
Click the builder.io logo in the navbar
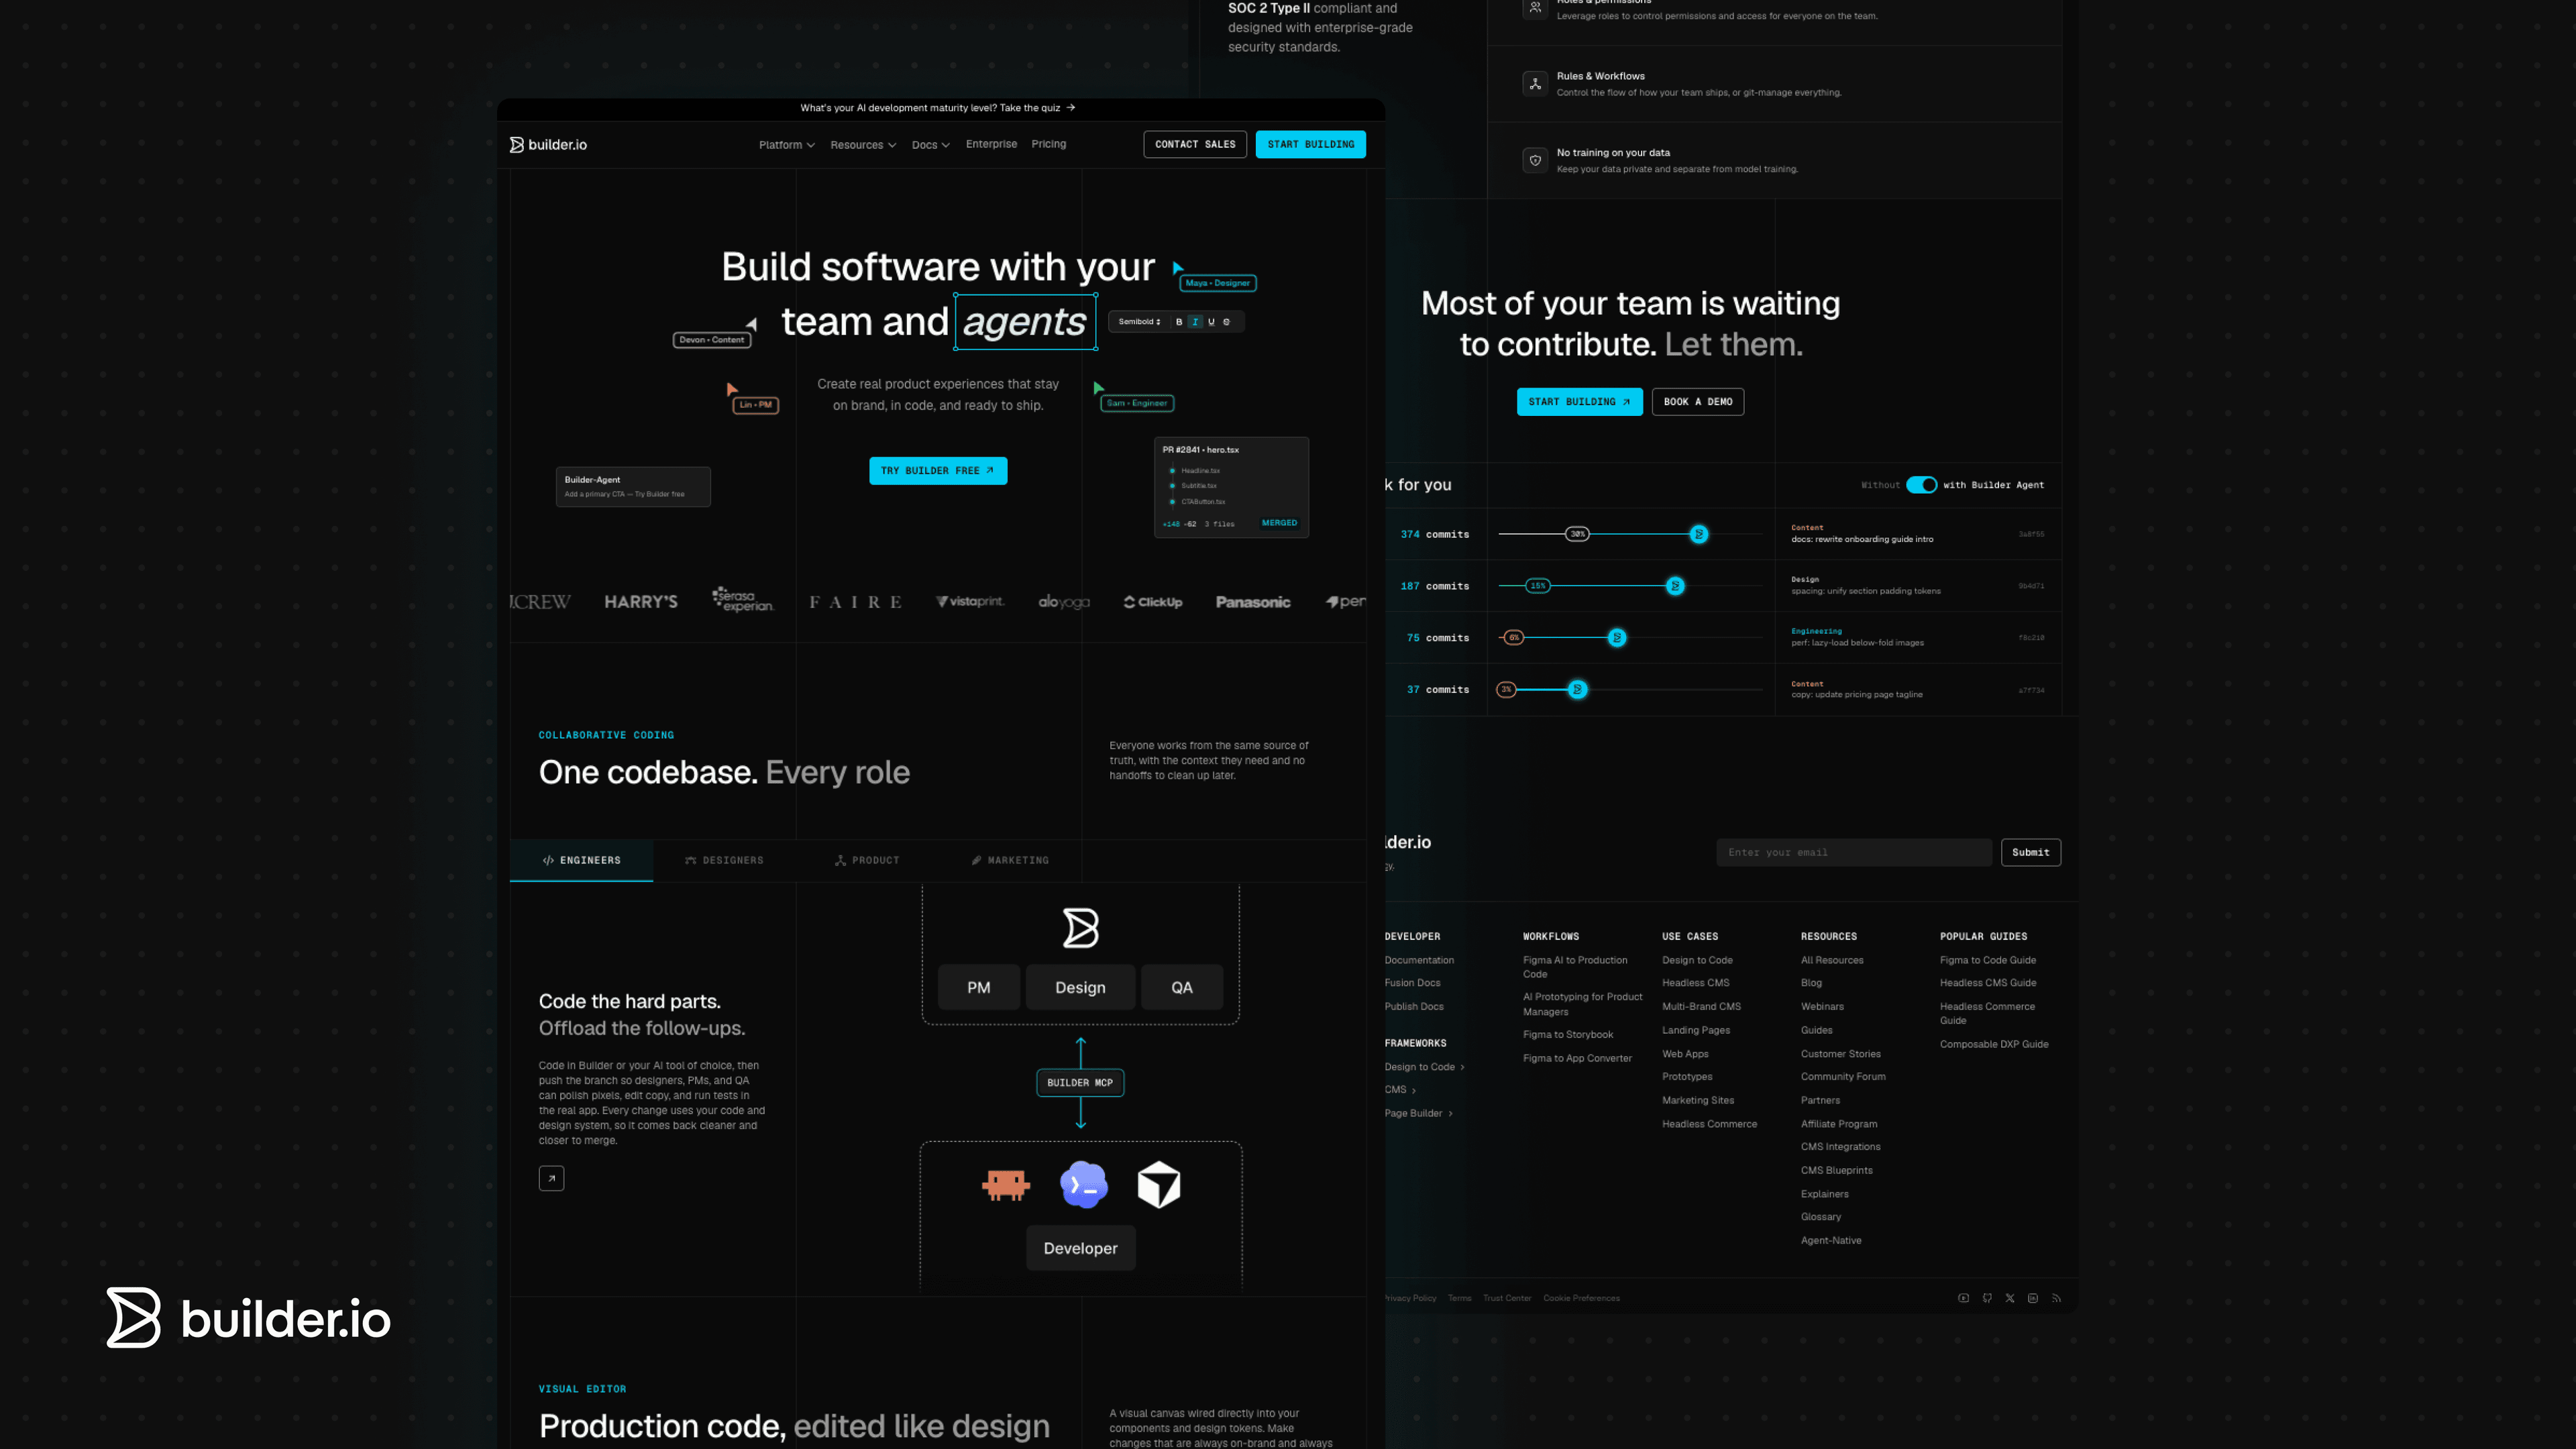tap(548, 144)
